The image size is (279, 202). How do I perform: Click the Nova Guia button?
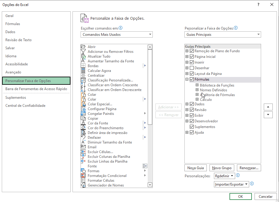point(195,168)
